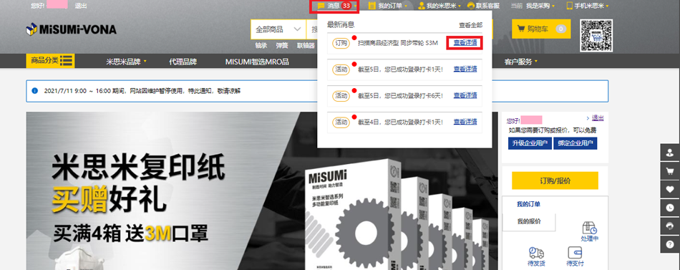
Task: Expand the 客户服务 navigation menu
Action: (520, 62)
